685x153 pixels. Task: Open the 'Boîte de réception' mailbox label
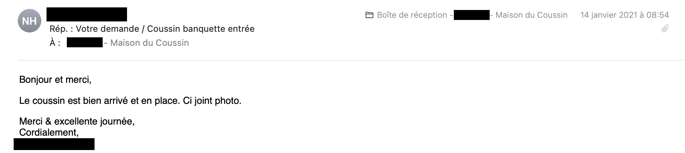[412, 15]
